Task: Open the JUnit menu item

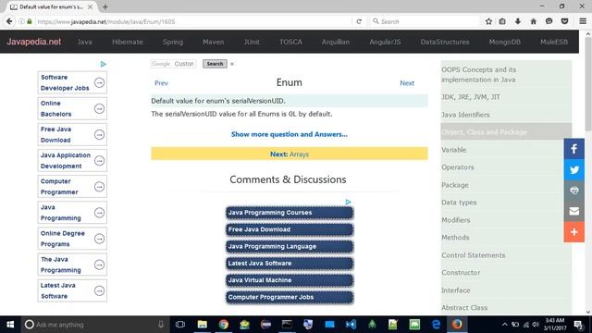Action: click(252, 42)
